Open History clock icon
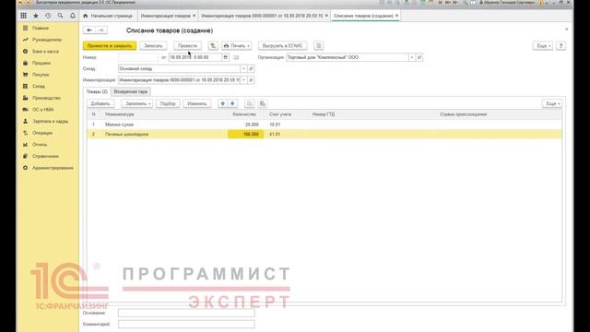Viewport: 590px width, 332px height. point(48,16)
